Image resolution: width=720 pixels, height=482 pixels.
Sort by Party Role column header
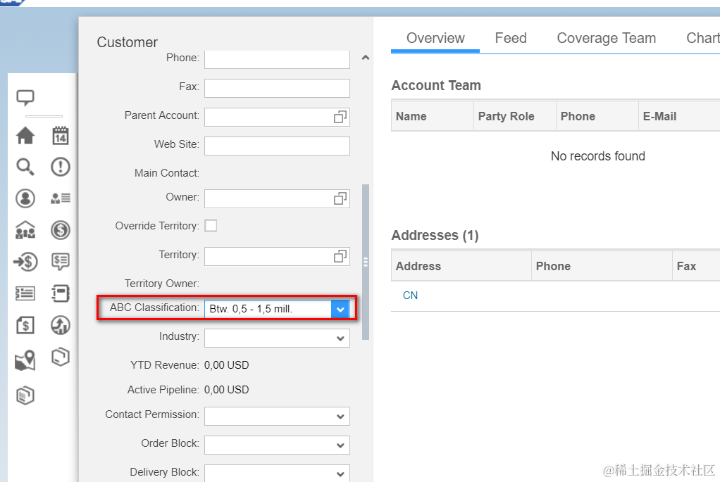(x=515, y=117)
